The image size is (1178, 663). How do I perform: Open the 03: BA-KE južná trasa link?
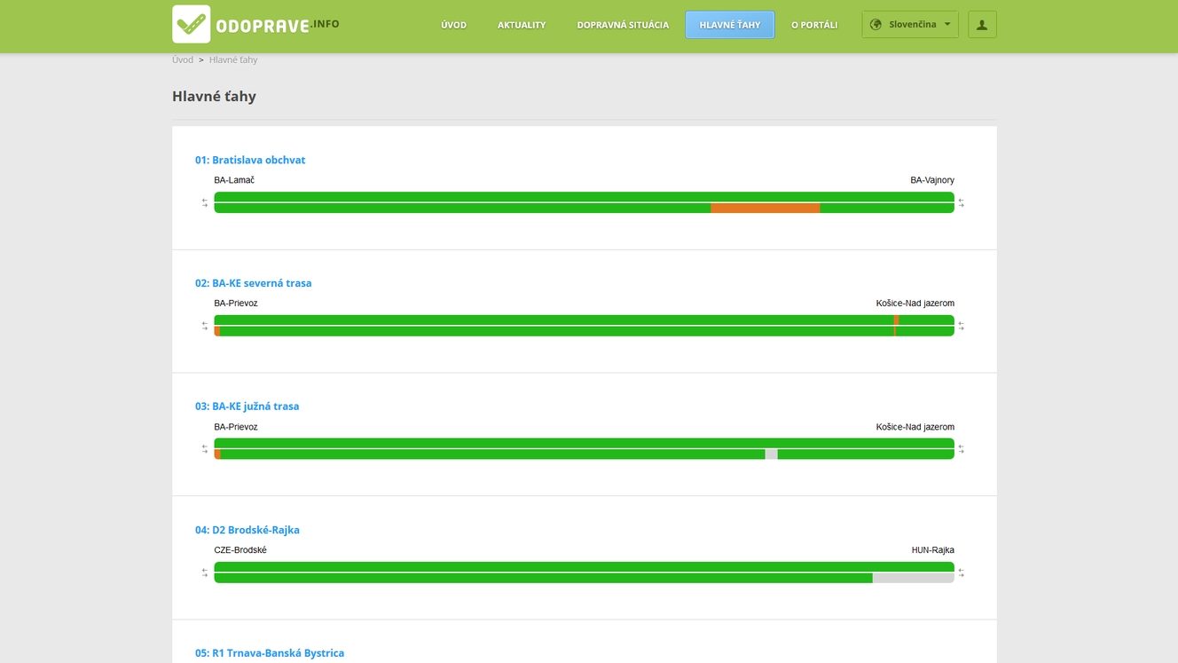[247, 406]
